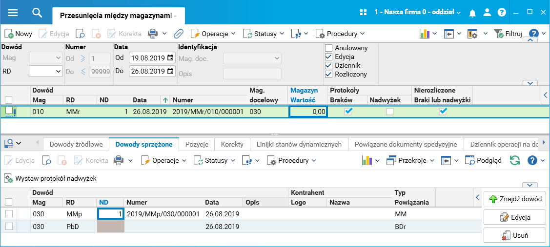
Task: Click cell 2019/MMp/030/000001
Action: point(163,214)
